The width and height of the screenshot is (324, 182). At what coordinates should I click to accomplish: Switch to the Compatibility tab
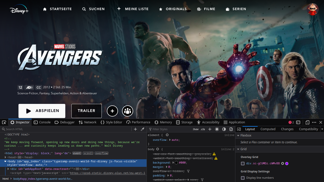click(x=309, y=129)
